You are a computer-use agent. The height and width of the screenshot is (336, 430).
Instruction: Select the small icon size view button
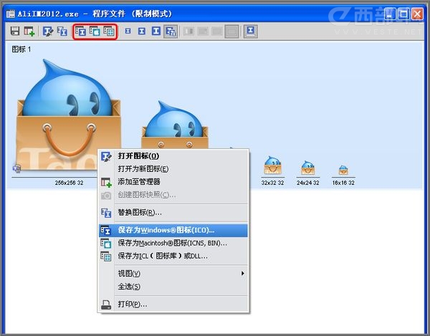[x=128, y=31]
